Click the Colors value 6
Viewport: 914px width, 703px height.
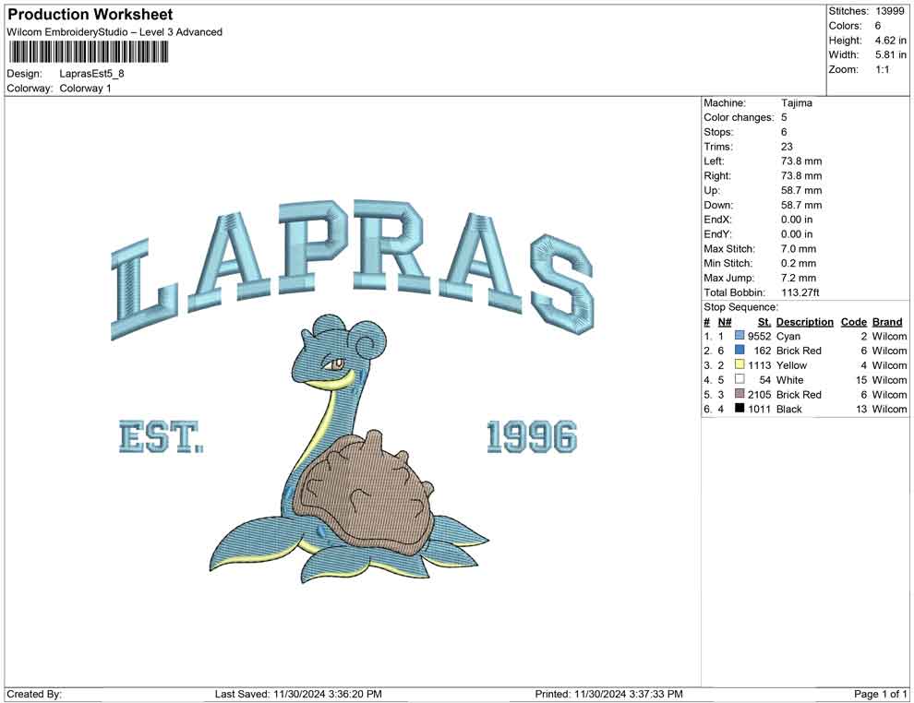coord(877,26)
